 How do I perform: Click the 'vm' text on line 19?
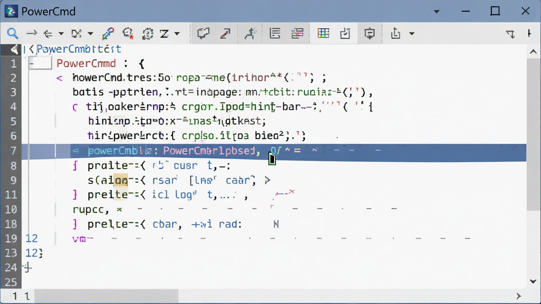coord(79,239)
